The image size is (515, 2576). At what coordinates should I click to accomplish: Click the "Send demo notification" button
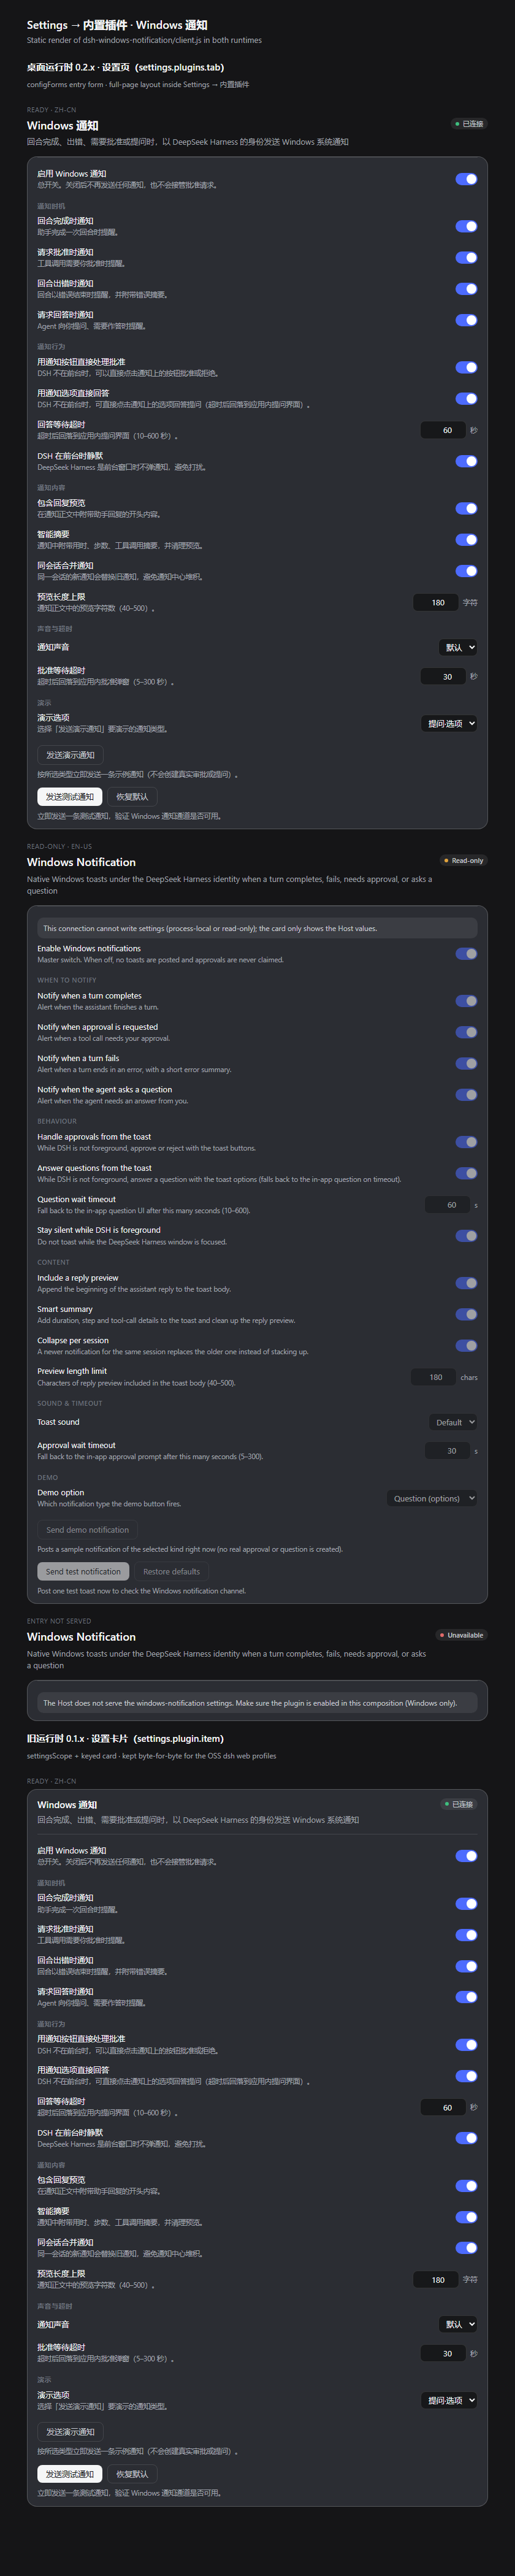(x=87, y=1530)
